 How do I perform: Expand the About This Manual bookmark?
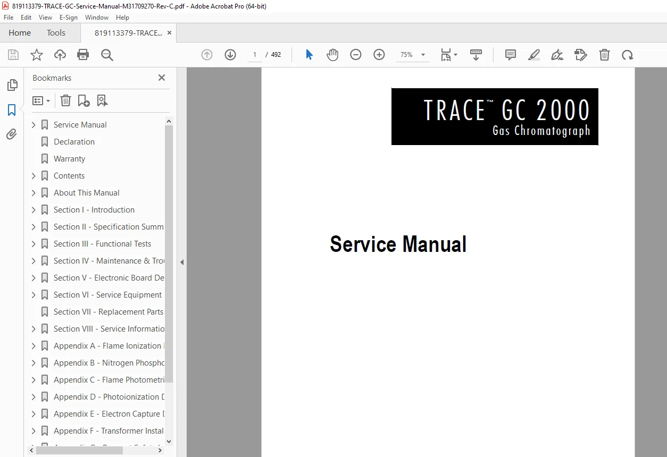[x=34, y=193]
